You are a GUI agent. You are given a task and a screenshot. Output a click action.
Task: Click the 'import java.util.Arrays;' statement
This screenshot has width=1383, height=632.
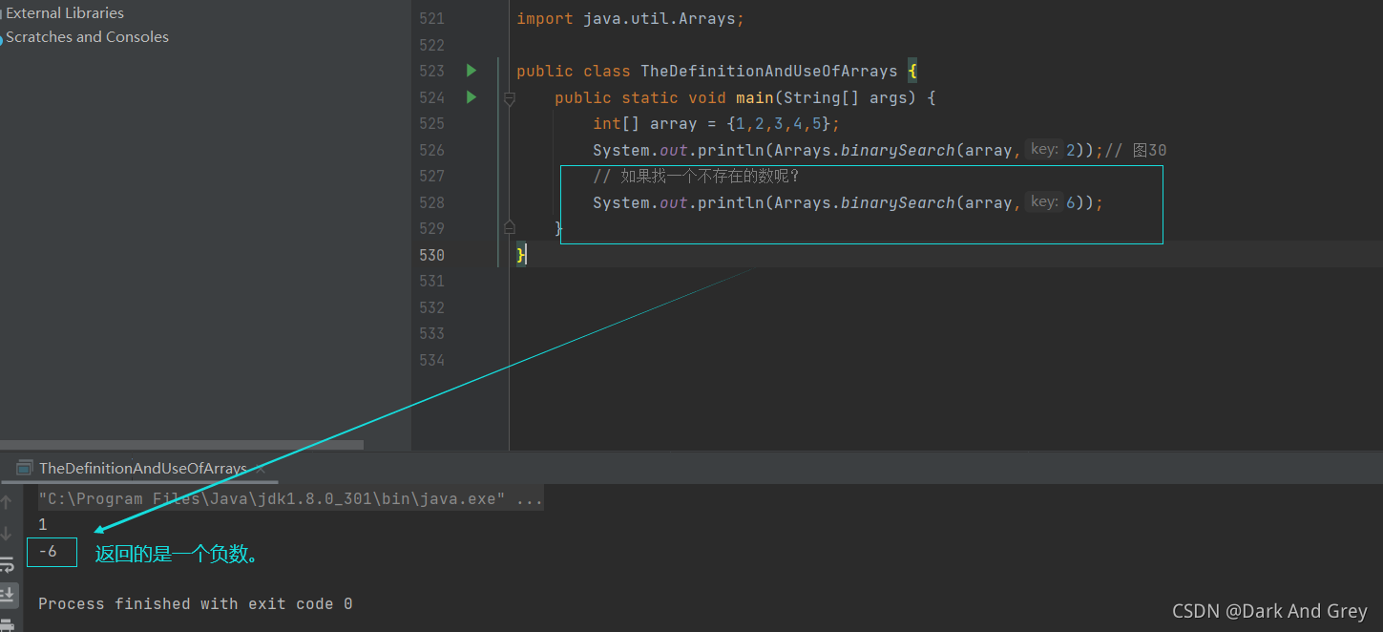coord(630,19)
